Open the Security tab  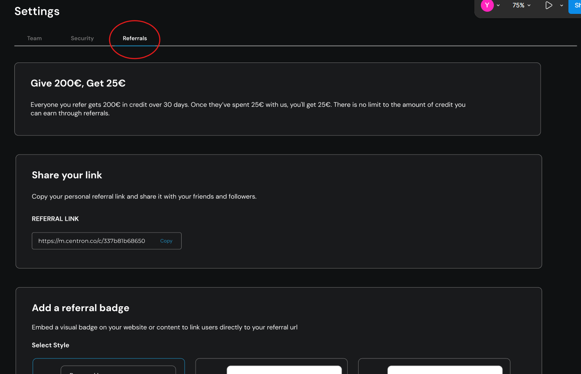[x=82, y=38]
